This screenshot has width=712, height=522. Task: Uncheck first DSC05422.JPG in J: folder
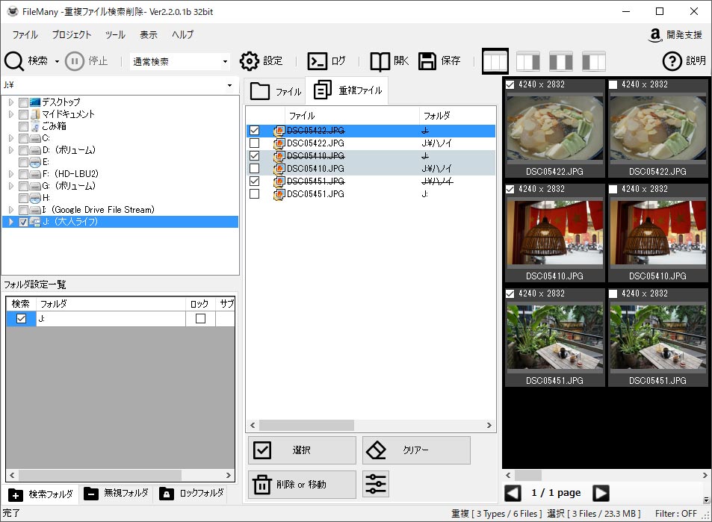pos(254,130)
